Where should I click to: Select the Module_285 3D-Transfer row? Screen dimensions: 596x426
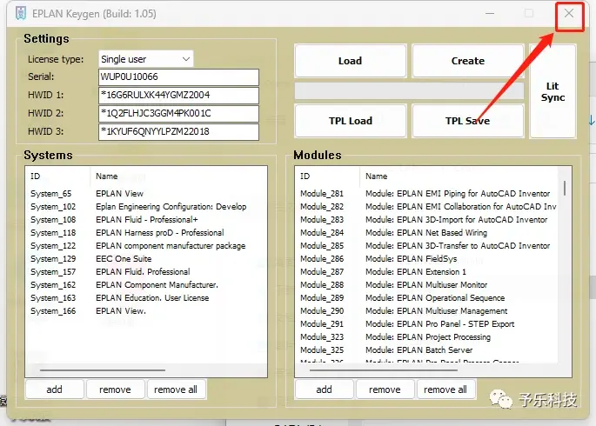(x=426, y=246)
